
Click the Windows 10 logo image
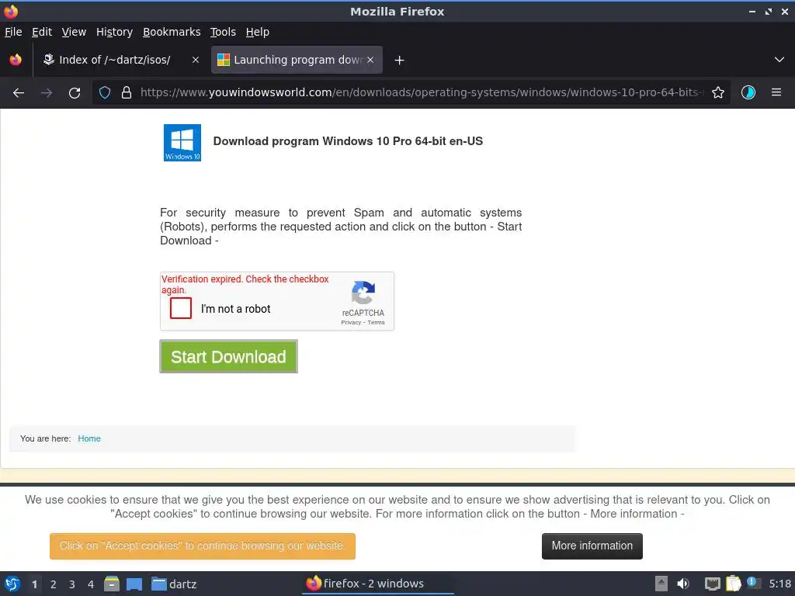pyautogui.click(x=182, y=143)
